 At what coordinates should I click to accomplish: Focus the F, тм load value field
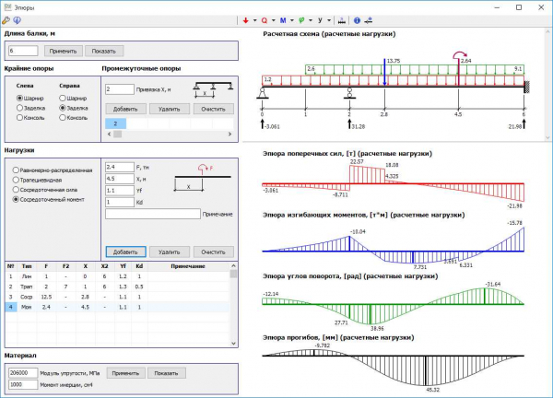point(120,167)
